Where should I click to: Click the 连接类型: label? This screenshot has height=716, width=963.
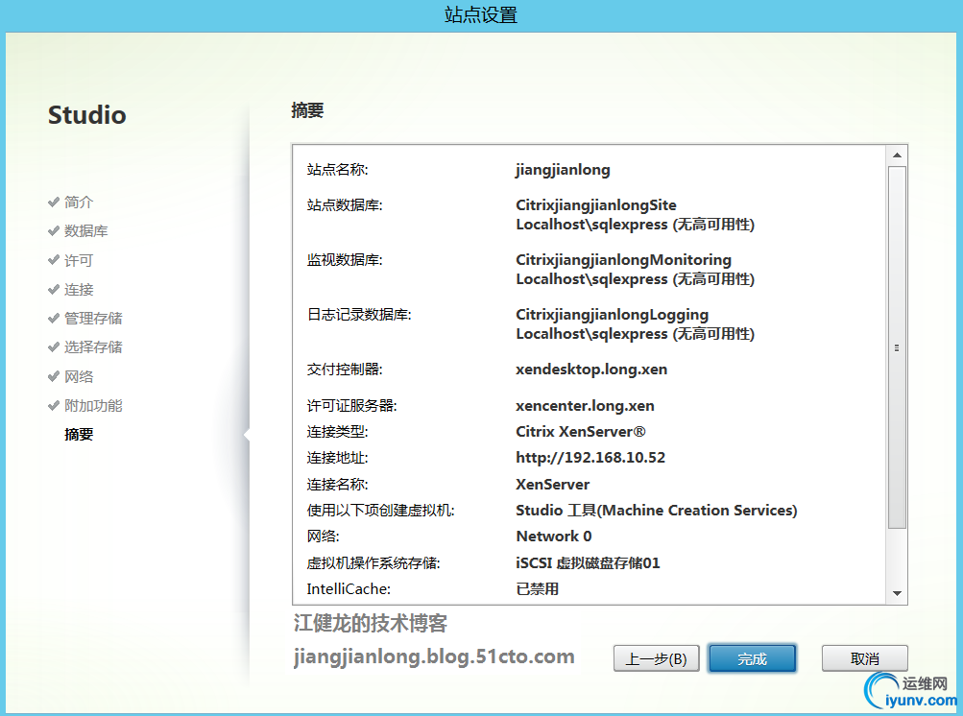337,432
